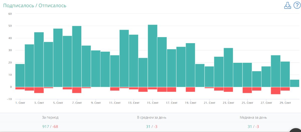The width and height of the screenshot is (301, 132).
Task: Select the largest red bar near 28. Сент
Action: [x=276, y=91]
